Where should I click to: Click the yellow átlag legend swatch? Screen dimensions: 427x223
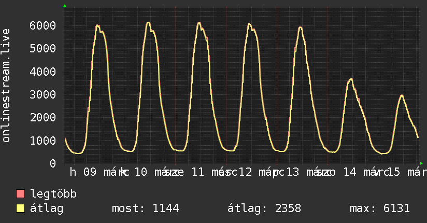point(21,208)
